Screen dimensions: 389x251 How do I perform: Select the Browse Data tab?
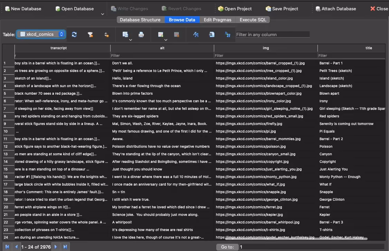[x=182, y=20]
